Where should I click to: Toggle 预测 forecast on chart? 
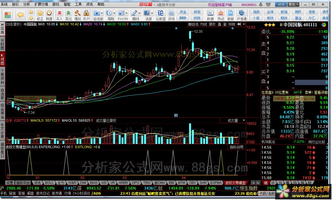[232, 25]
